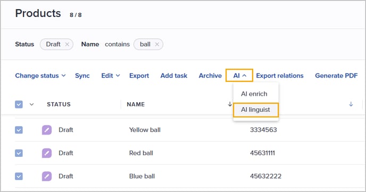The image size is (366, 192).
Task: Click the Draft pencil icon for Blue ball
Action: click(47, 177)
